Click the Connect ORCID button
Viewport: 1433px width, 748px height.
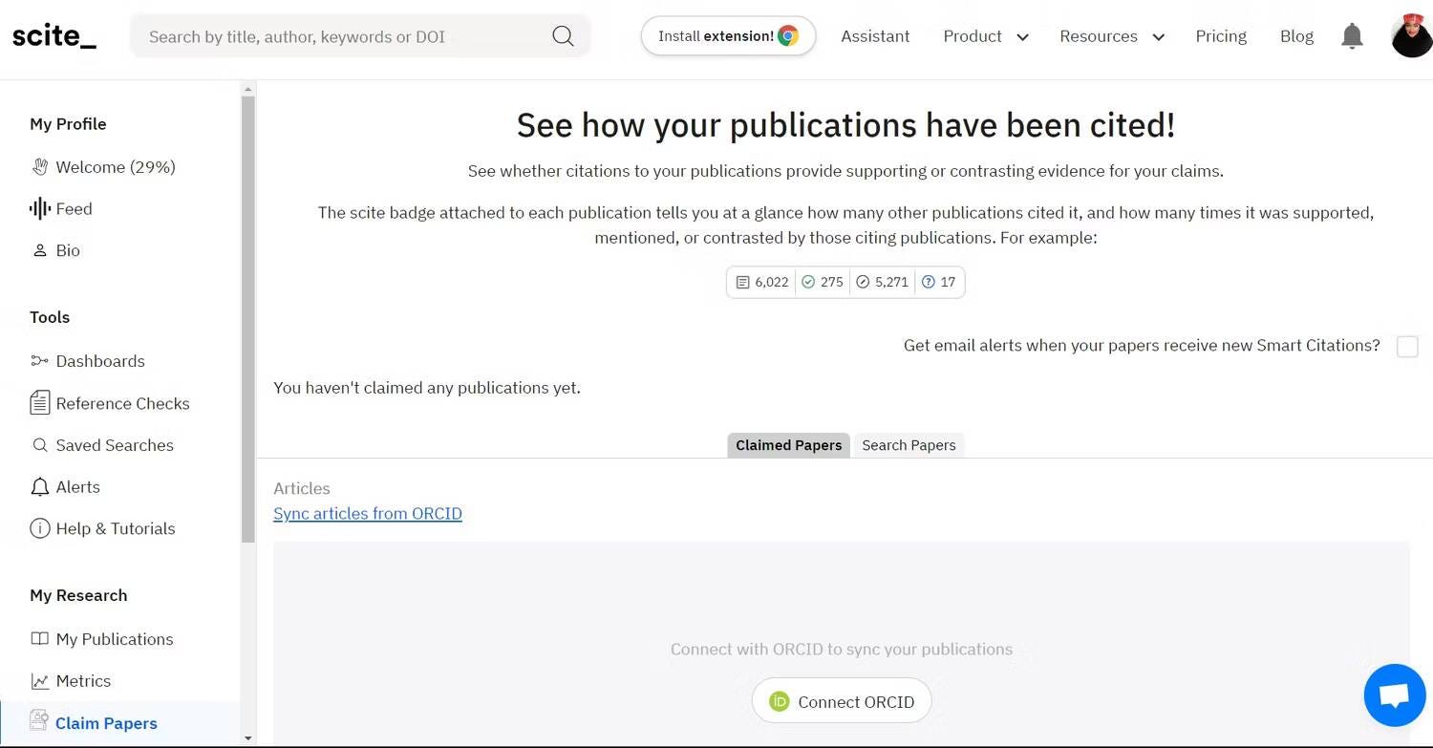842,701
